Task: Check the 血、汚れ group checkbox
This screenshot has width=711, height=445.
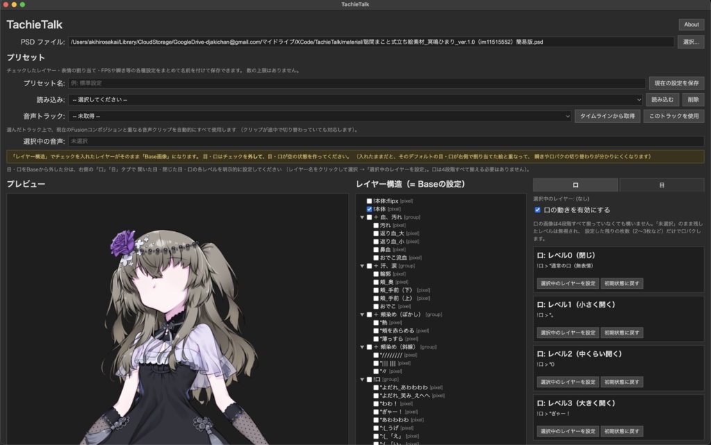Action: point(369,217)
